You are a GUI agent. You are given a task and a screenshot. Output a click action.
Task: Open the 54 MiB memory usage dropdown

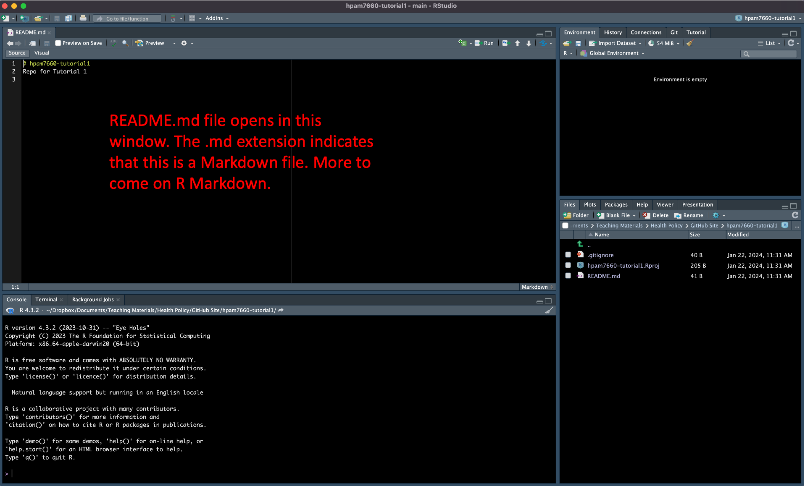coord(664,43)
